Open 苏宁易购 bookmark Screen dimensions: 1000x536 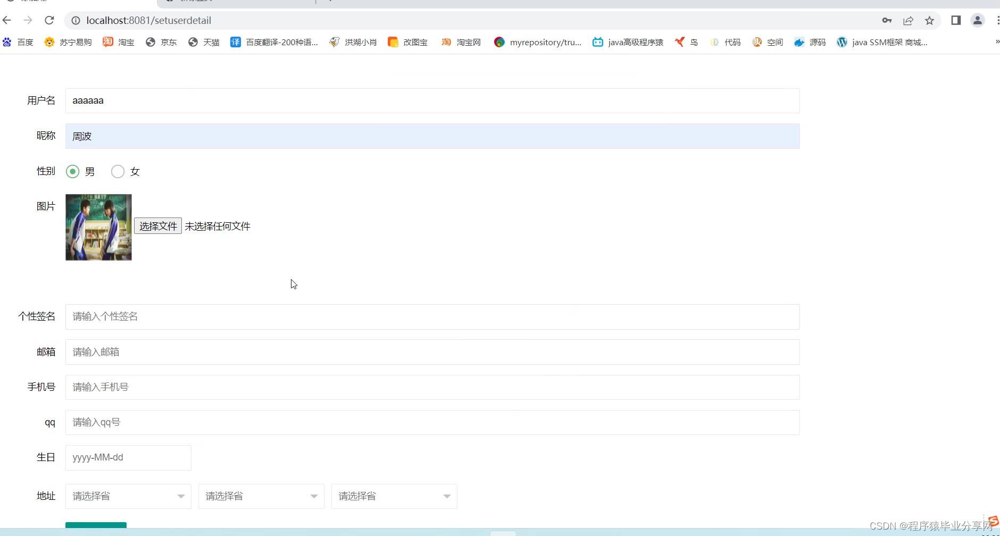tap(68, 42)
